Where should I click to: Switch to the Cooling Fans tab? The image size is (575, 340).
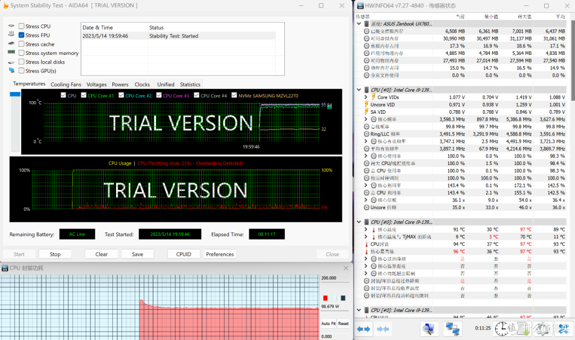(66, 84)
